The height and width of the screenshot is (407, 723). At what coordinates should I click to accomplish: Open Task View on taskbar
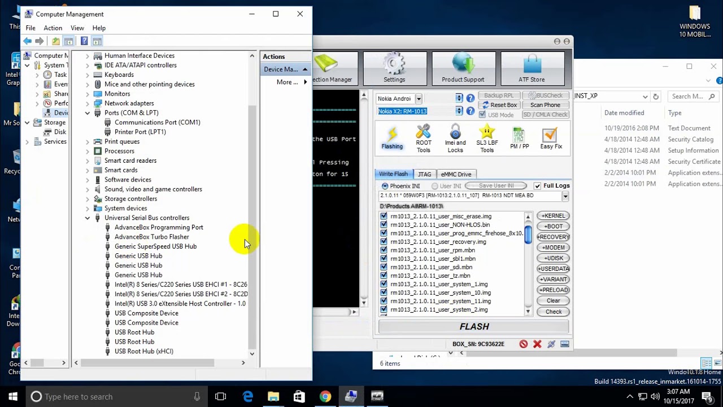pyautogui.click(x=220, y=397)
